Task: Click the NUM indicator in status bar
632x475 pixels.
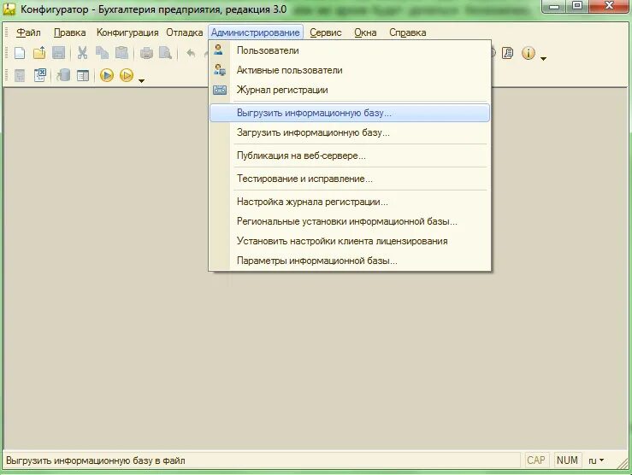Action: pos(567,460)
